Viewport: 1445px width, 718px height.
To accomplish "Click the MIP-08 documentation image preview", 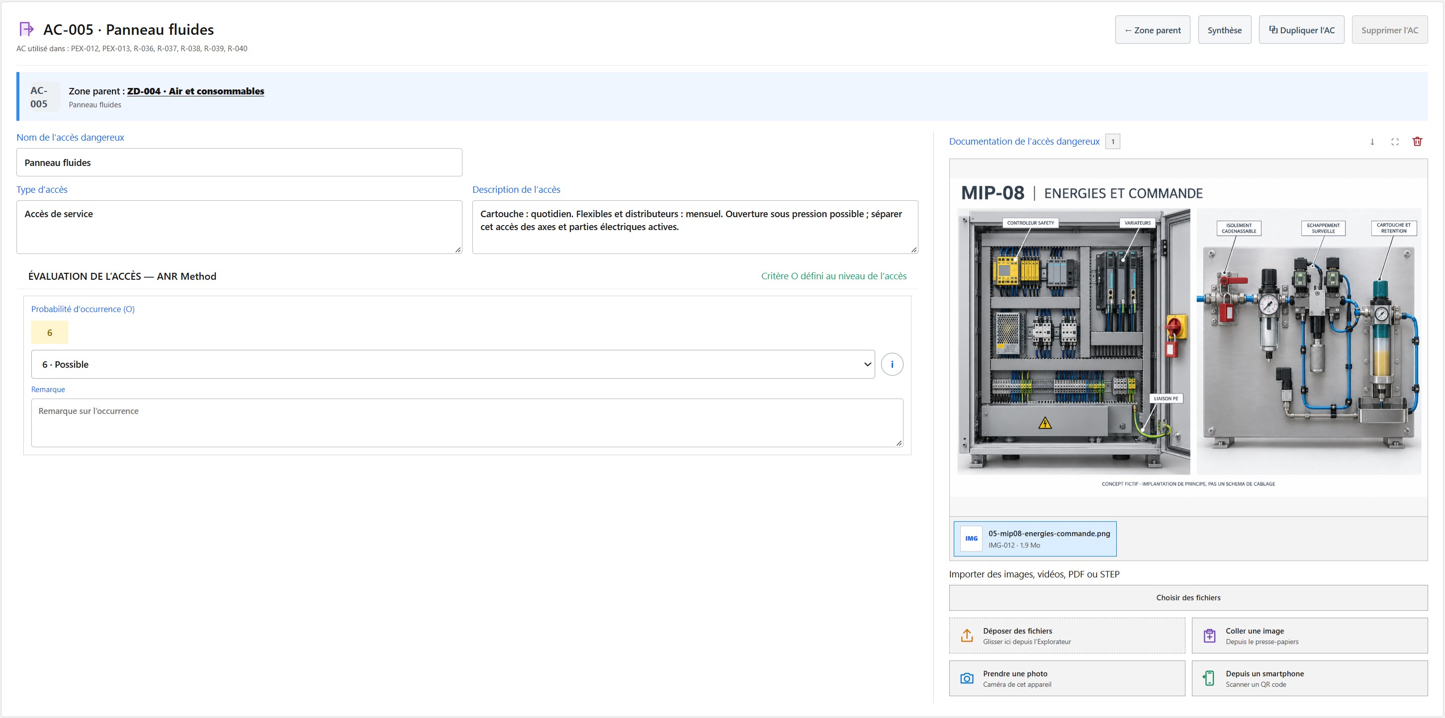I will click(x=1188, y=336).
